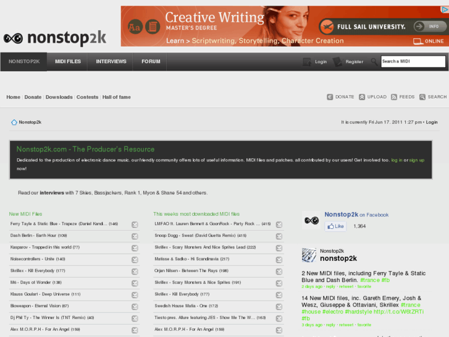Open the FORUM tab

pos(151,61)
